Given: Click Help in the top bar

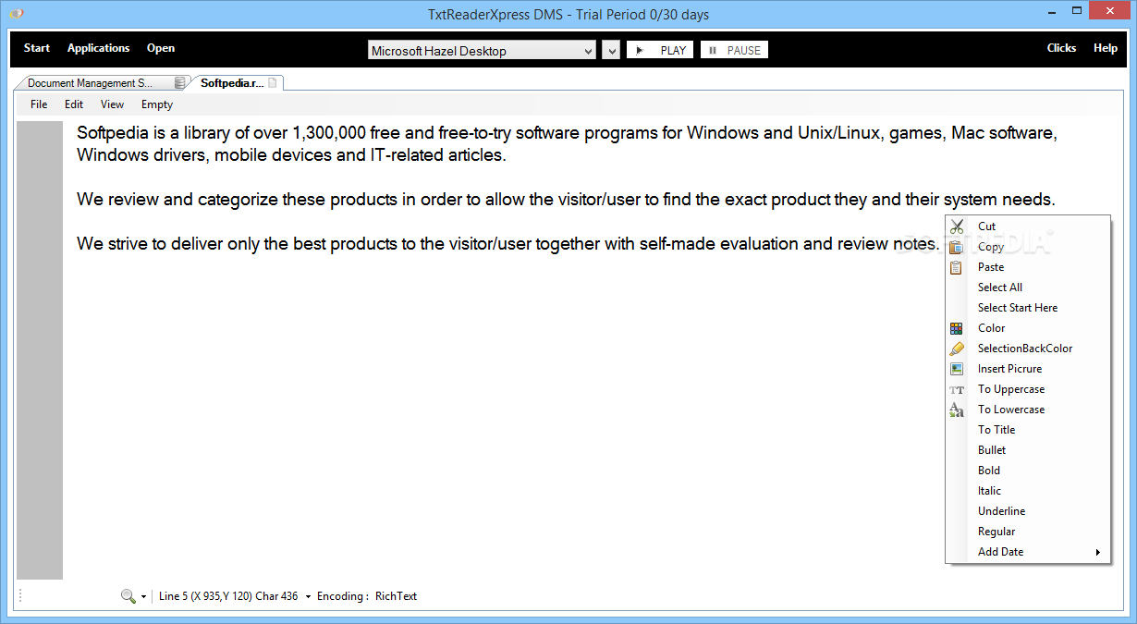Looking at the screenshot, I should click(x=1106, y=48).
